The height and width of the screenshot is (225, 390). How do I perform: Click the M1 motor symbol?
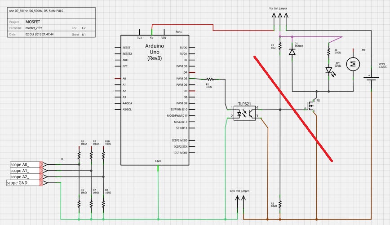(354, 64)
